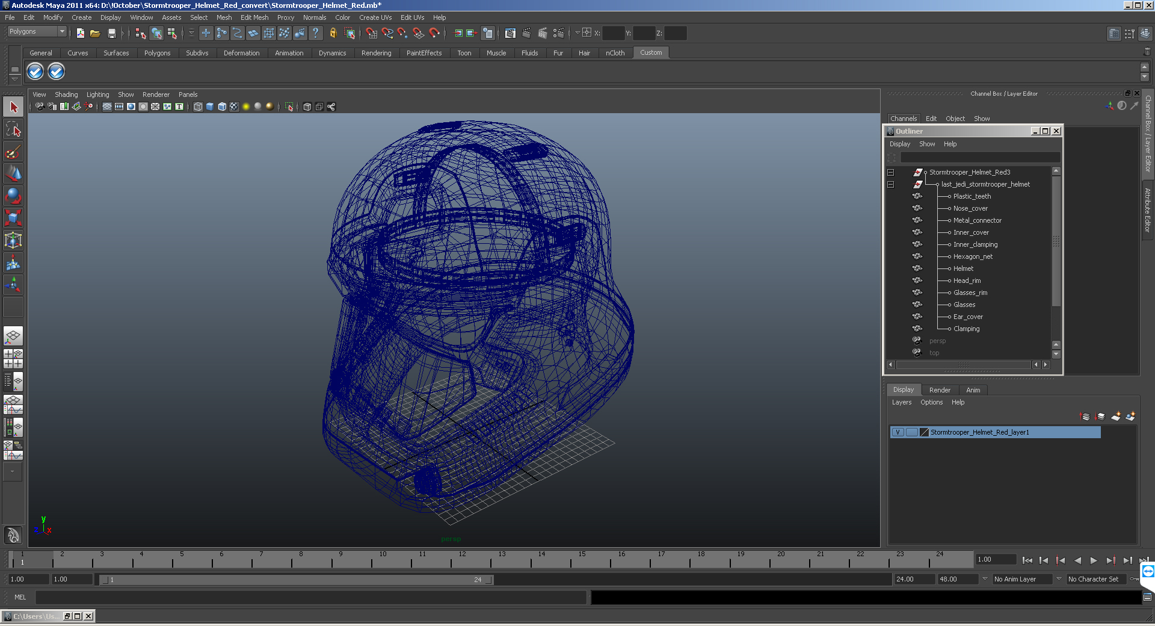Screen dimensions: 1155x626
Task: Collapse last_jedi_stormtrooper_helmet group in Outliner
Action: [x=891, y=184]
